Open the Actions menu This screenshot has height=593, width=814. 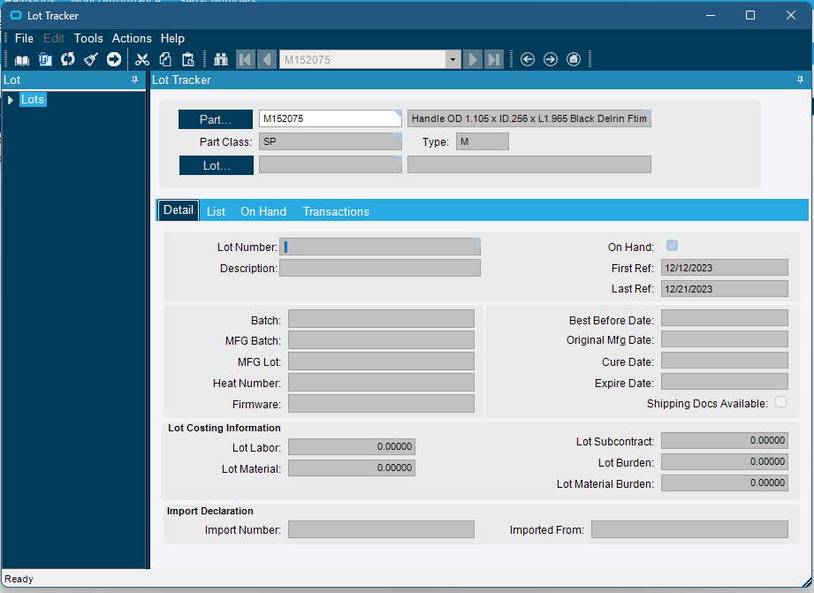coord(132,38)
